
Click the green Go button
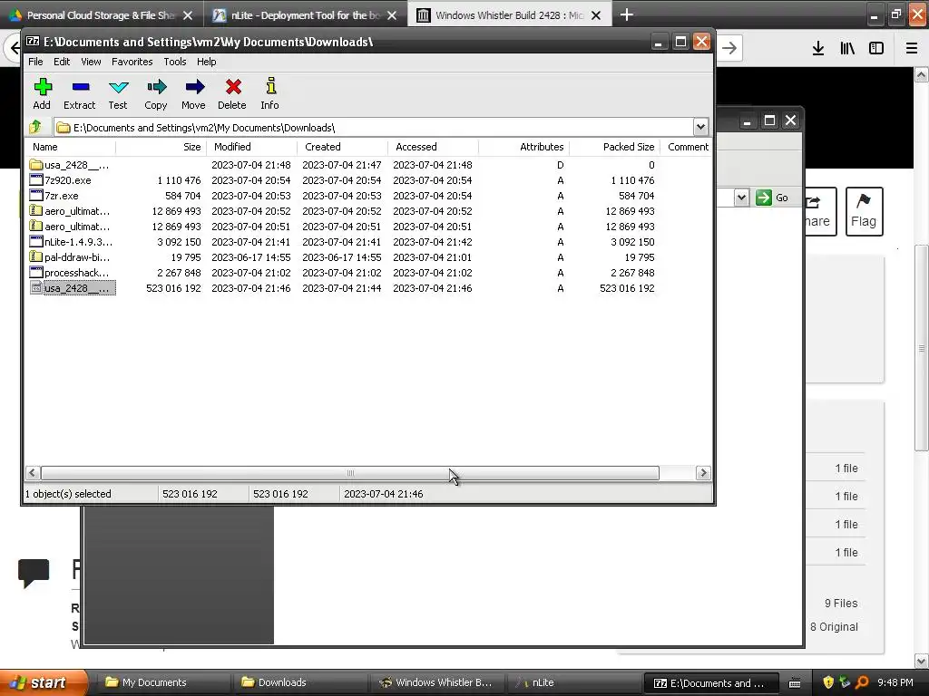(x=773, y=198)
